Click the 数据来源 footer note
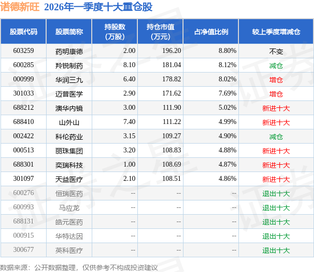Screen dimensions: 314x272 [78, 268]
